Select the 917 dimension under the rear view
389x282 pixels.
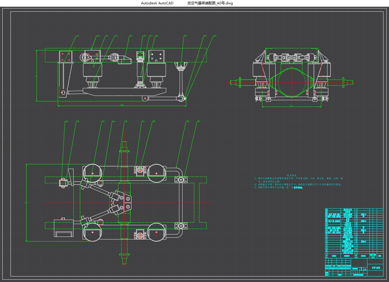point(291,105)
